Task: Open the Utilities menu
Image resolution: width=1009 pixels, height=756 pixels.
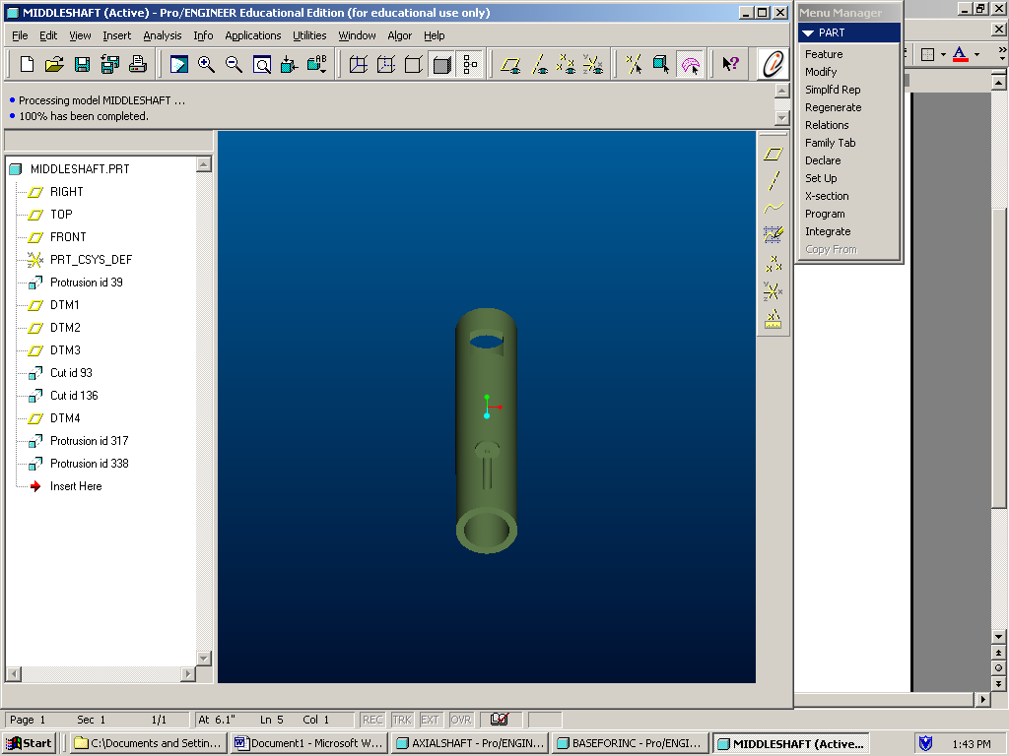Action: point(309,35)
